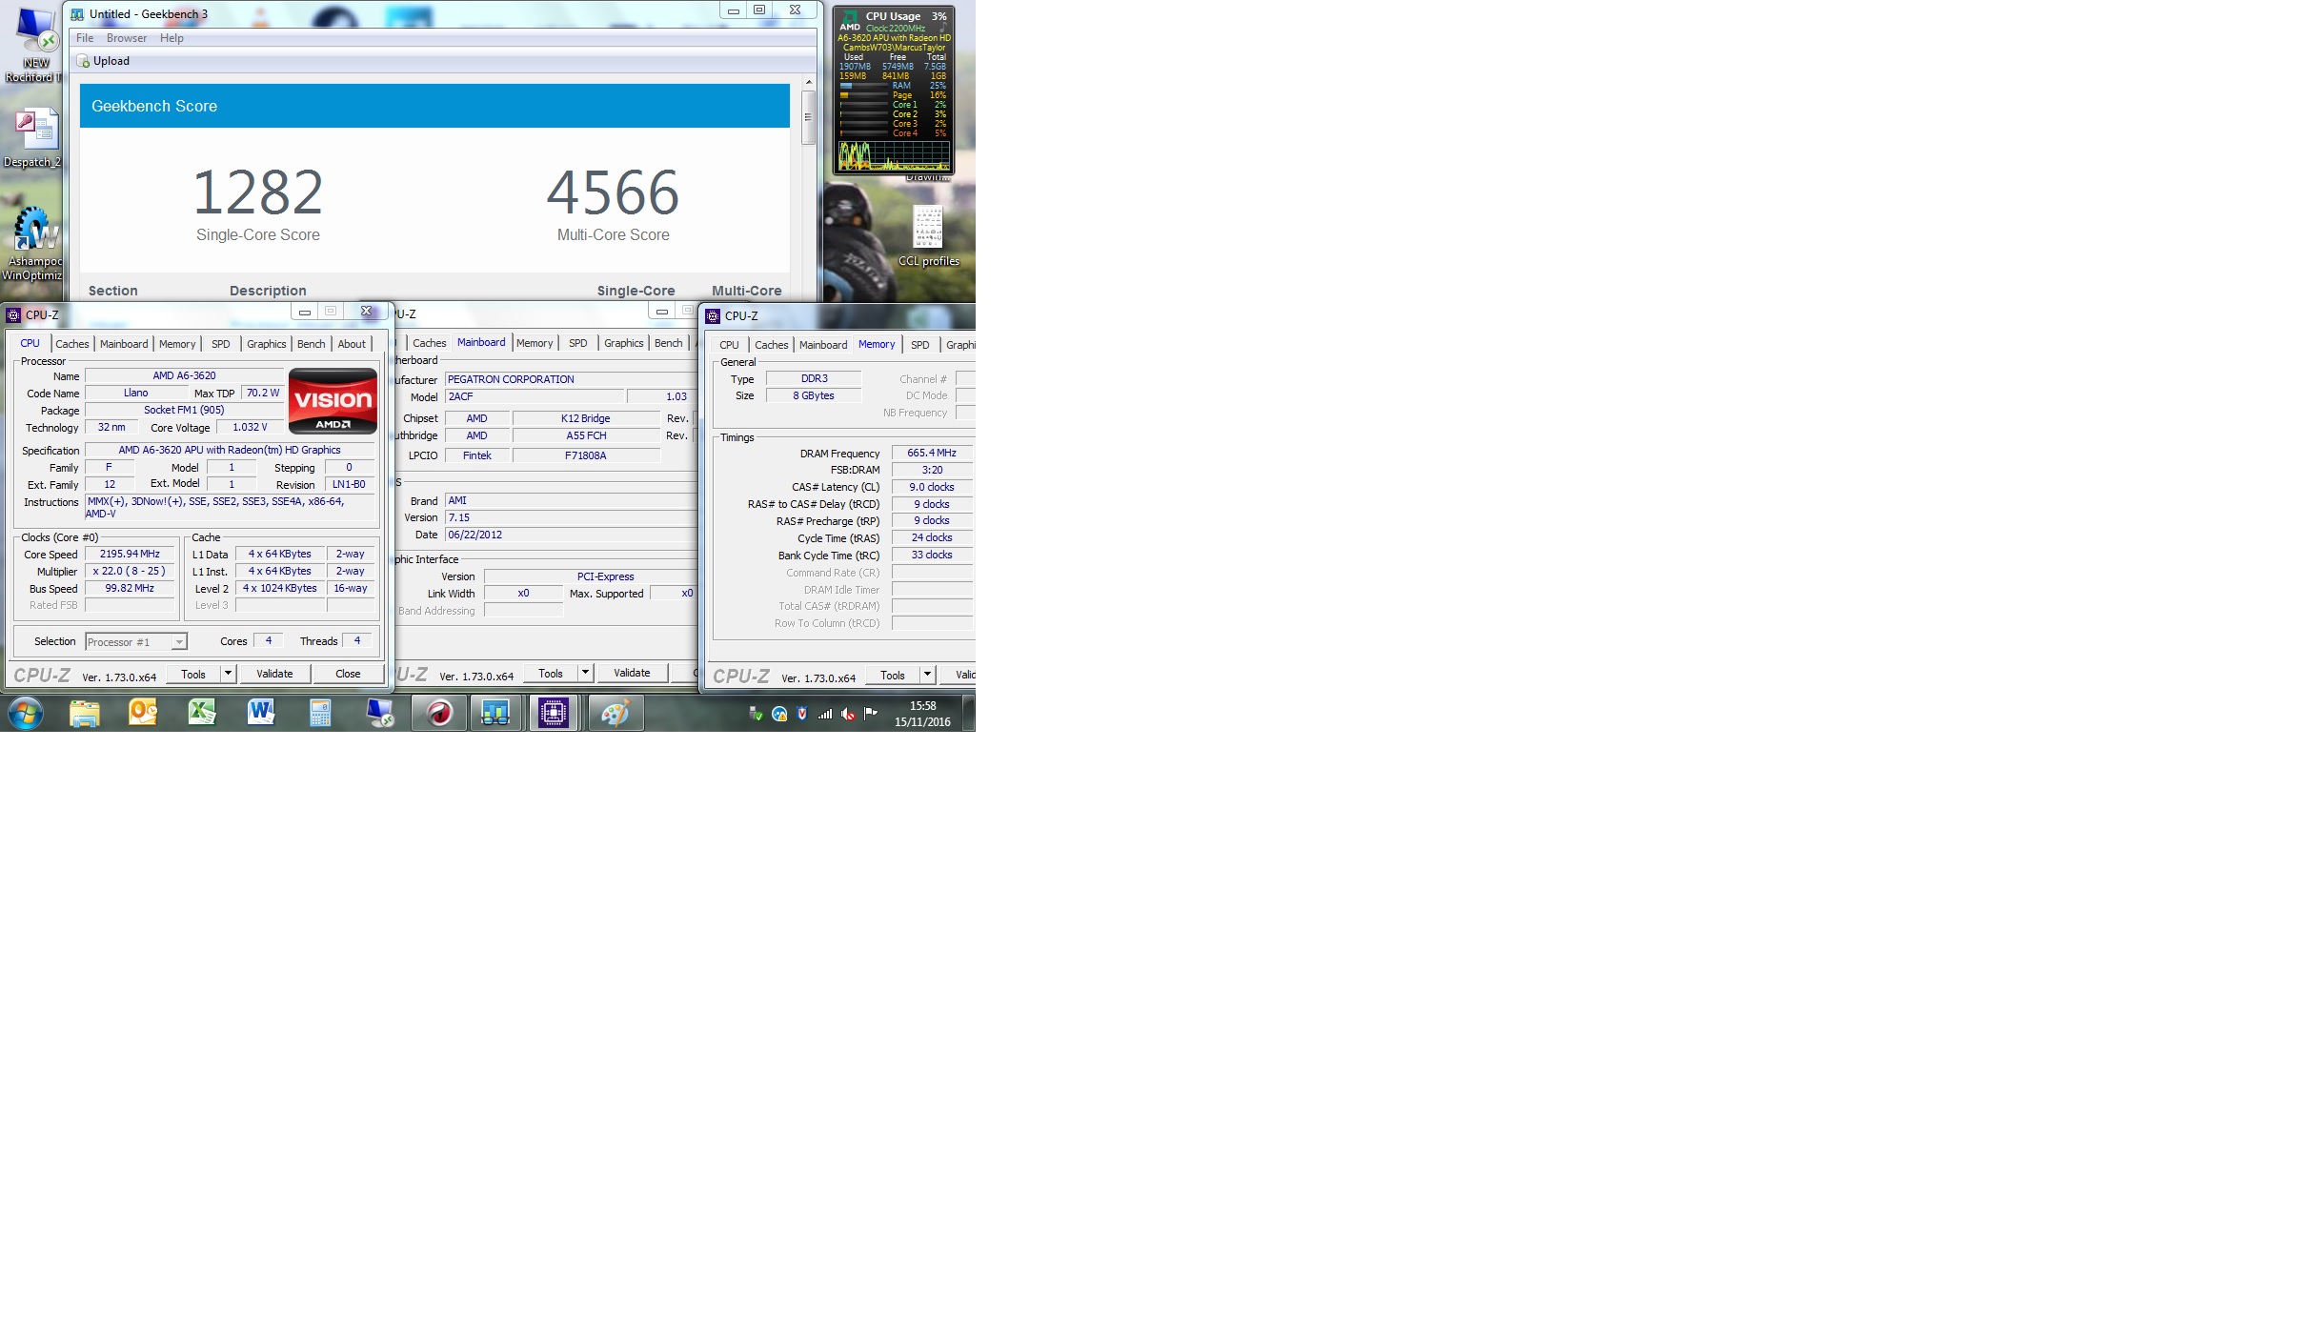Click the muted volume tray icon

coord(848,714)
